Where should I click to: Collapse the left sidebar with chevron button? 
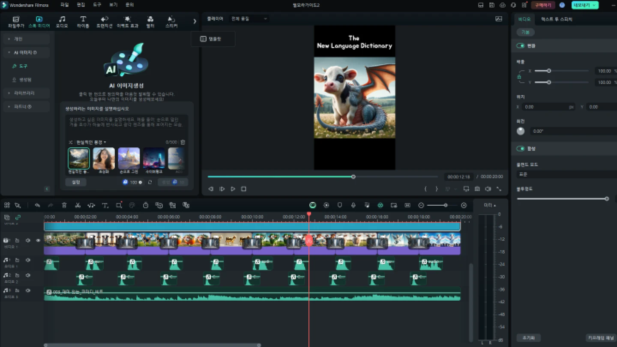pyautogui.click(x=47, y=189)
